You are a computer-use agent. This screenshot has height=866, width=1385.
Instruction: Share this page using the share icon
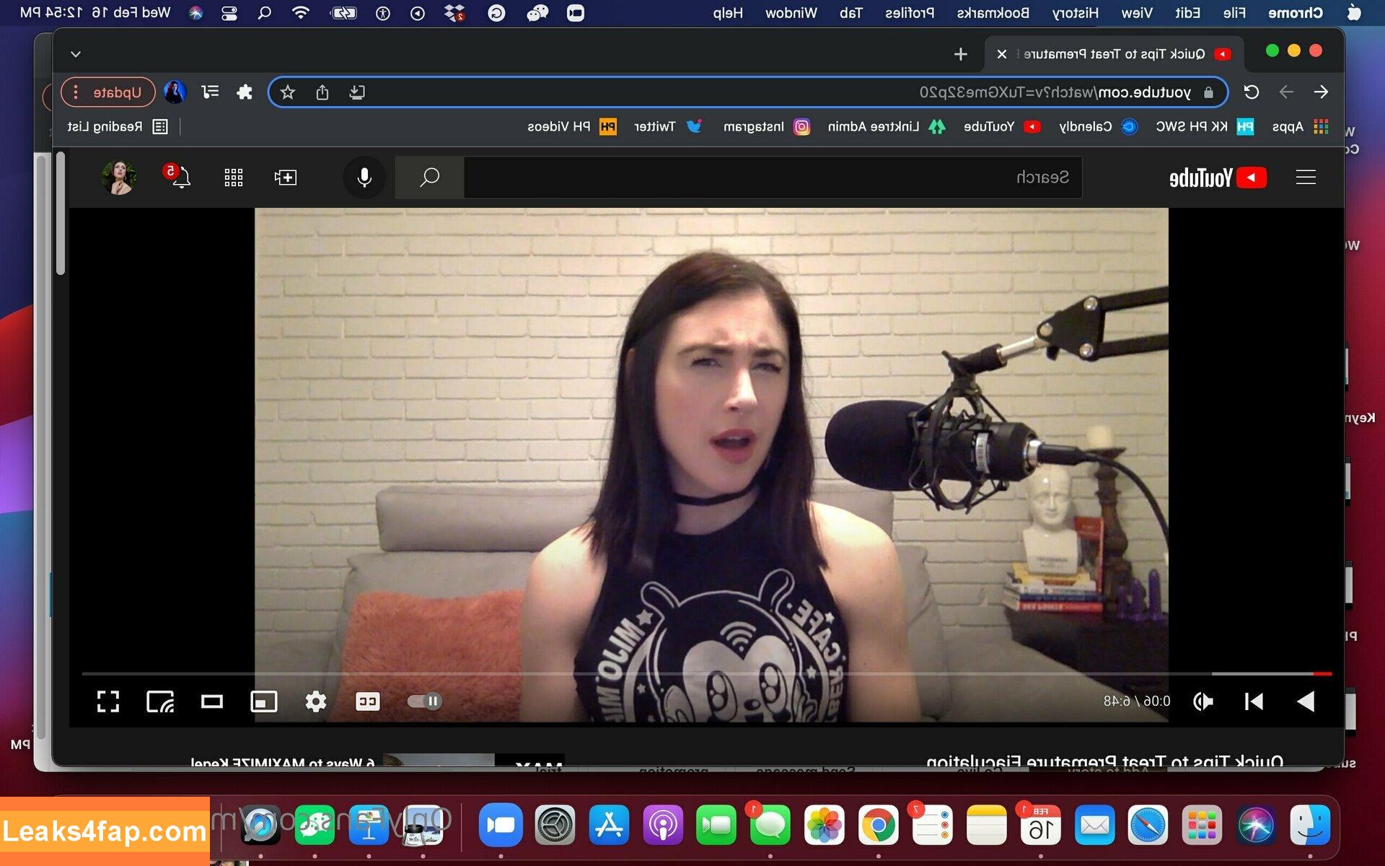(x=322, y=92)
